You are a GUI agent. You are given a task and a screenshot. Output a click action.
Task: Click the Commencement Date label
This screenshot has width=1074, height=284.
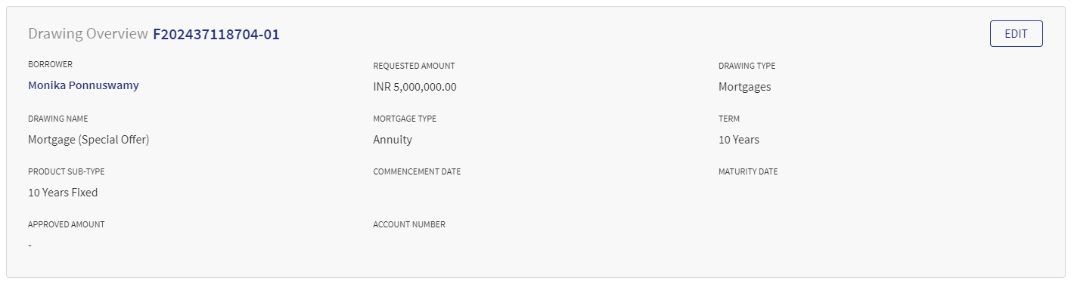[x=417, y=171]
